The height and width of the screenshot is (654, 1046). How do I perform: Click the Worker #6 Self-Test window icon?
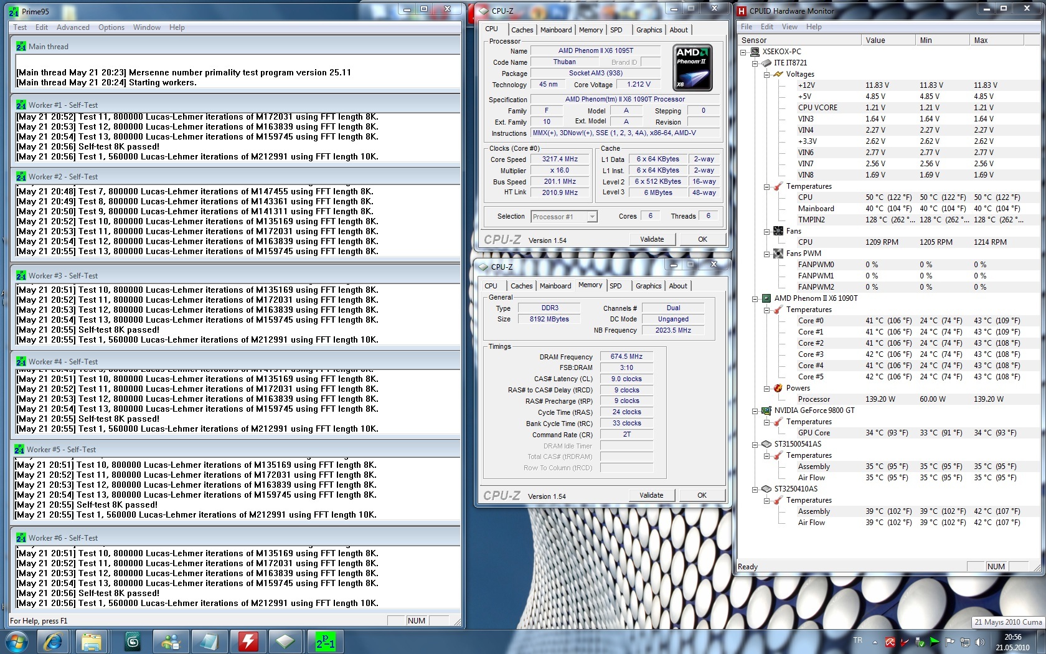(x=21, y=538)
